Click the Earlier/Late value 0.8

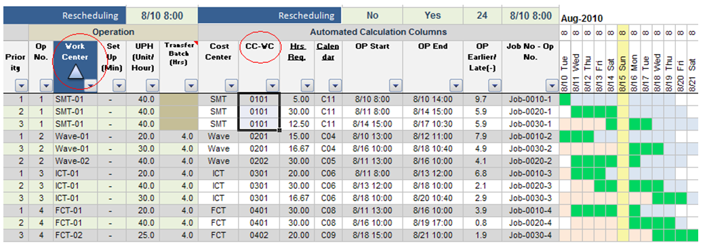482,223
